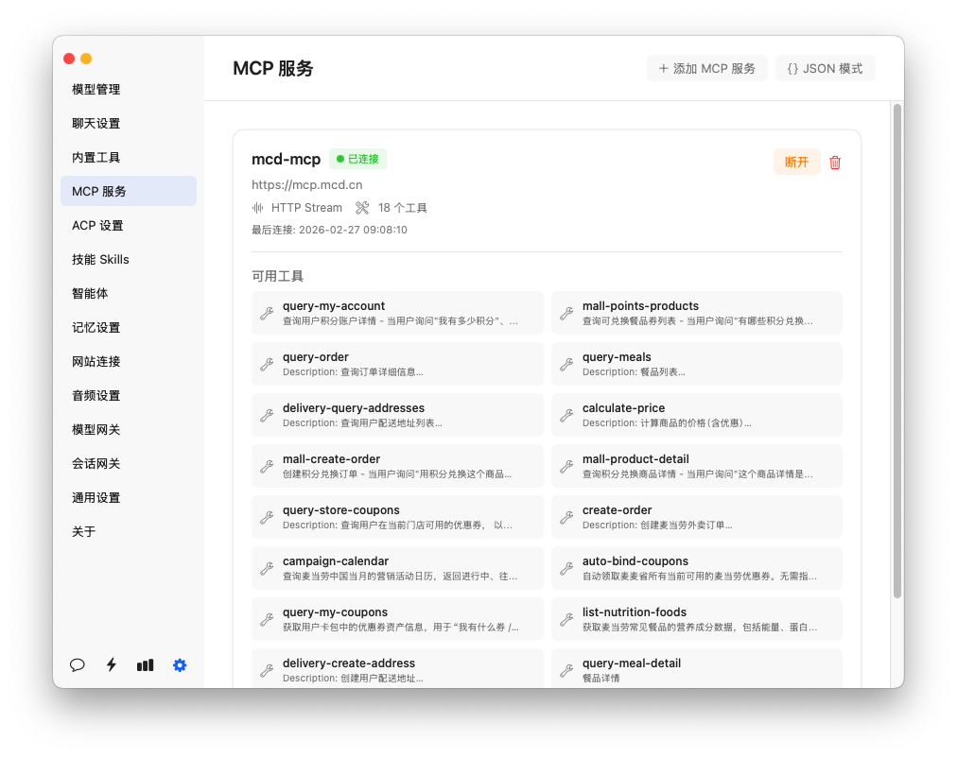Click the tools icon next to 18 个工具
The width and height of the screenshot is (957, 758).
(x=362, y=208)
